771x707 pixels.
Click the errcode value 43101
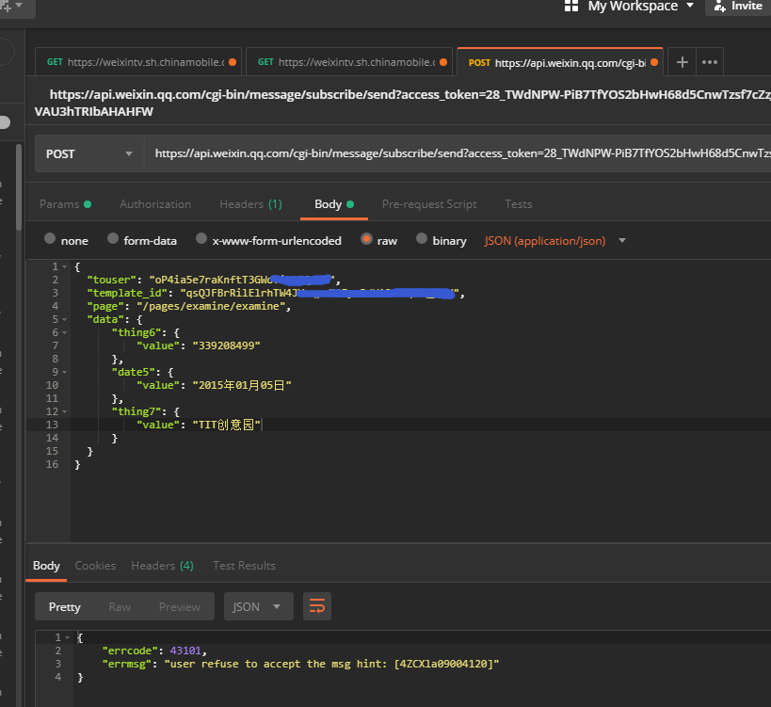coord(185,651)
